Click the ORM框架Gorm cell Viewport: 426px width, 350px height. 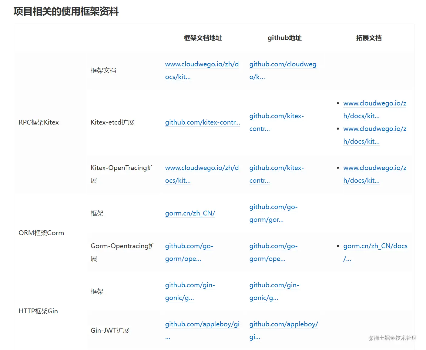click(x=41, y=233)
